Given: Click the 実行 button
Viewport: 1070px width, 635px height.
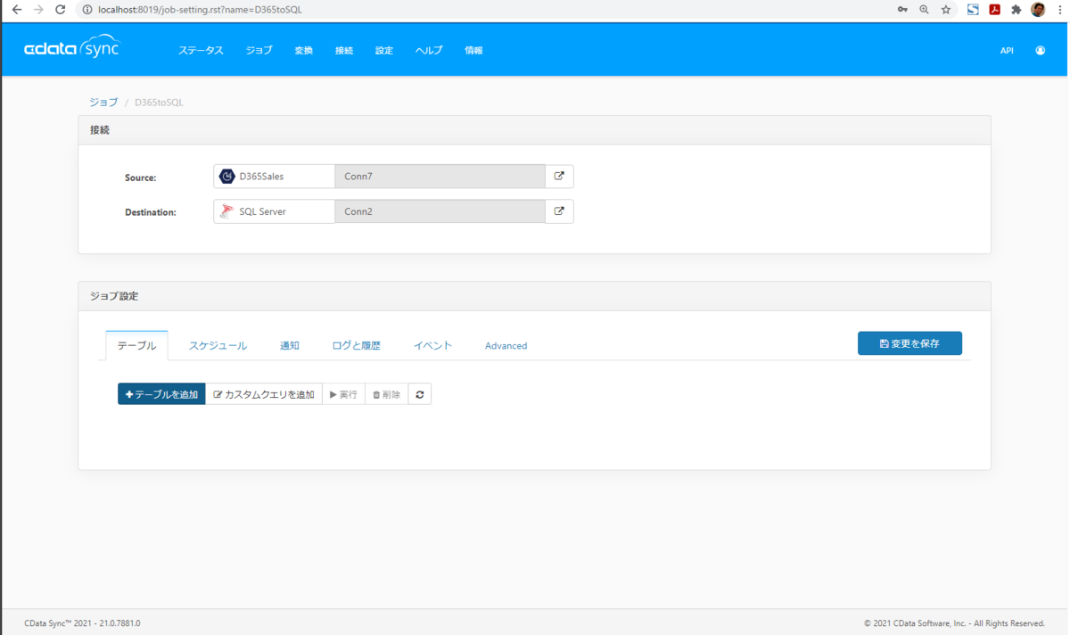Looking at the screenshot, I should pyautogui.click(x=343, y=394).
